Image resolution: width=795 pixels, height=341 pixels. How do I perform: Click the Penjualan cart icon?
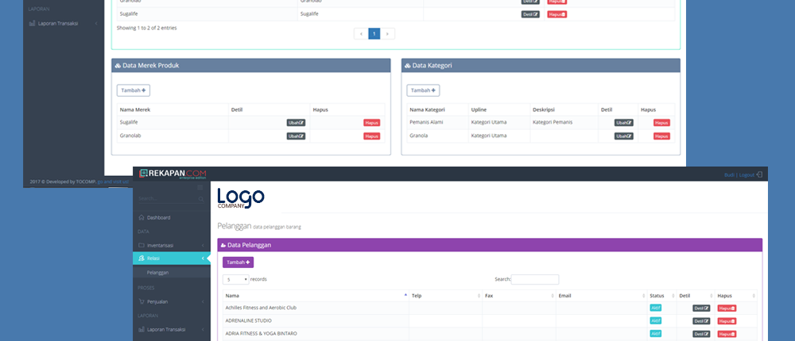pyautogui.click(x=141, y=301)
